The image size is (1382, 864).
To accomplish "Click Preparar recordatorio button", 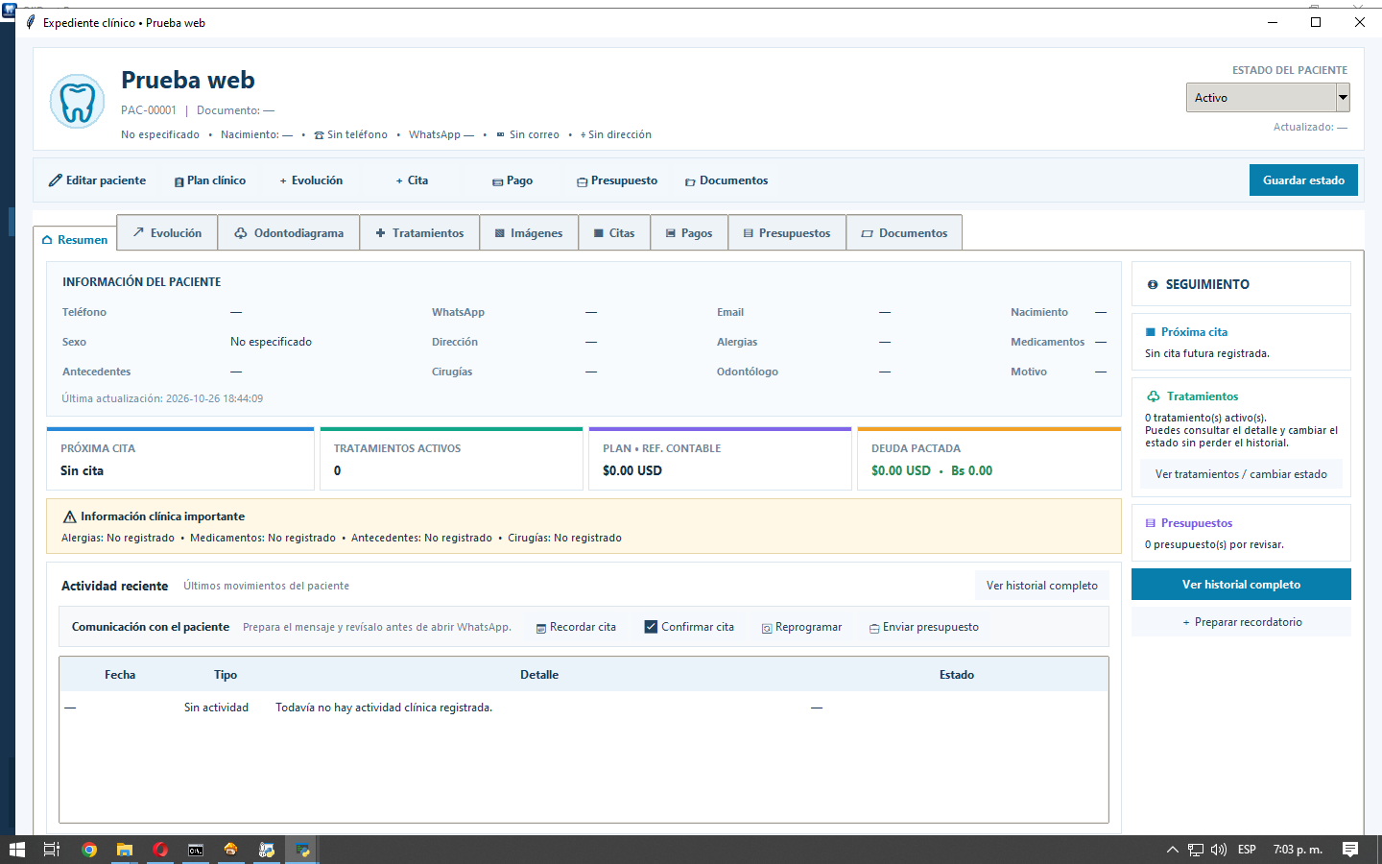I will click(1241, 622).
